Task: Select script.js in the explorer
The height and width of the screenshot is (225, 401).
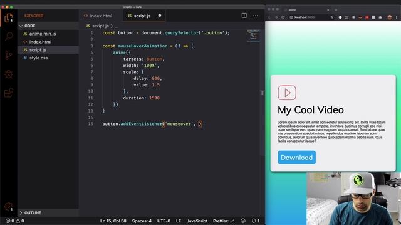Action: (48, 50)
